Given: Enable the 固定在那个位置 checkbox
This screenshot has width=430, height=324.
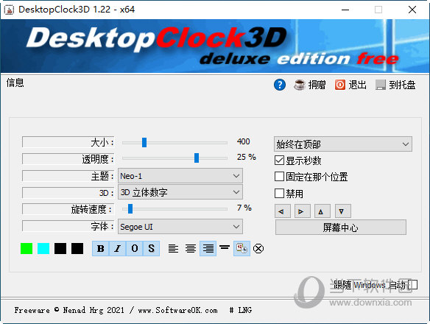Looking at the screenshot, I should 279,177.
